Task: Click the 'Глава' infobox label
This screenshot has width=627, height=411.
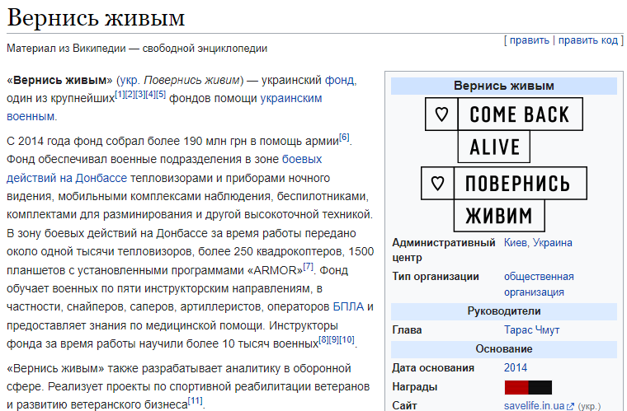Action: [407, 330]
